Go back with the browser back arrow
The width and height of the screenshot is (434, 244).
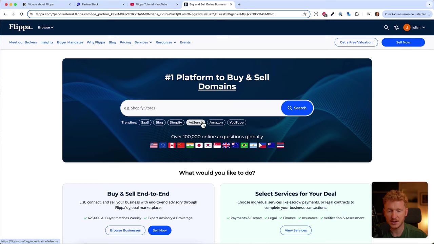pyautogui.click(x=5, y=14)
